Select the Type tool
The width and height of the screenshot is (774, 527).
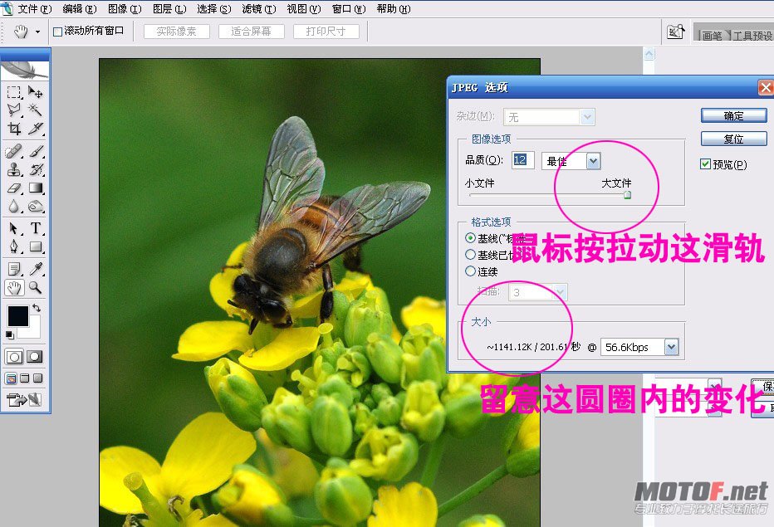tap(35, 228)
